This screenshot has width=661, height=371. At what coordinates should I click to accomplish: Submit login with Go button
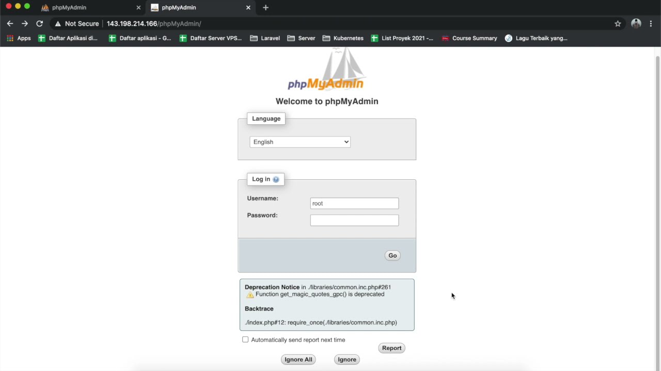392,256
